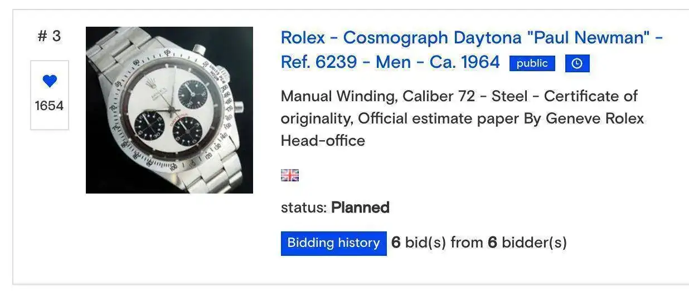Click the 1654 favorites count
The height and width of the screenshot is (297, 689).
tap(49, 106)
